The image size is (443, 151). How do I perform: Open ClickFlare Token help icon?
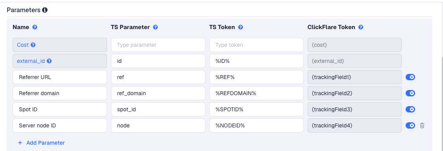click(x=361, y=28)
